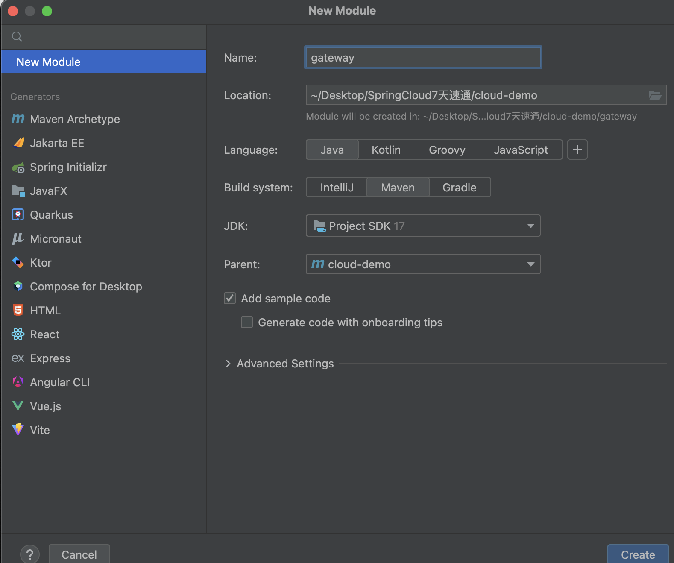
Task: Select the Ktor generator
Action: pos(103,263)
